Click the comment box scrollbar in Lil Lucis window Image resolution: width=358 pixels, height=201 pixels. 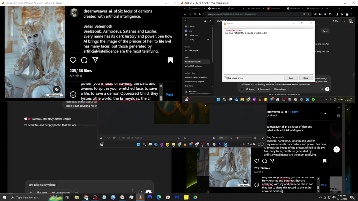(161, 92)
